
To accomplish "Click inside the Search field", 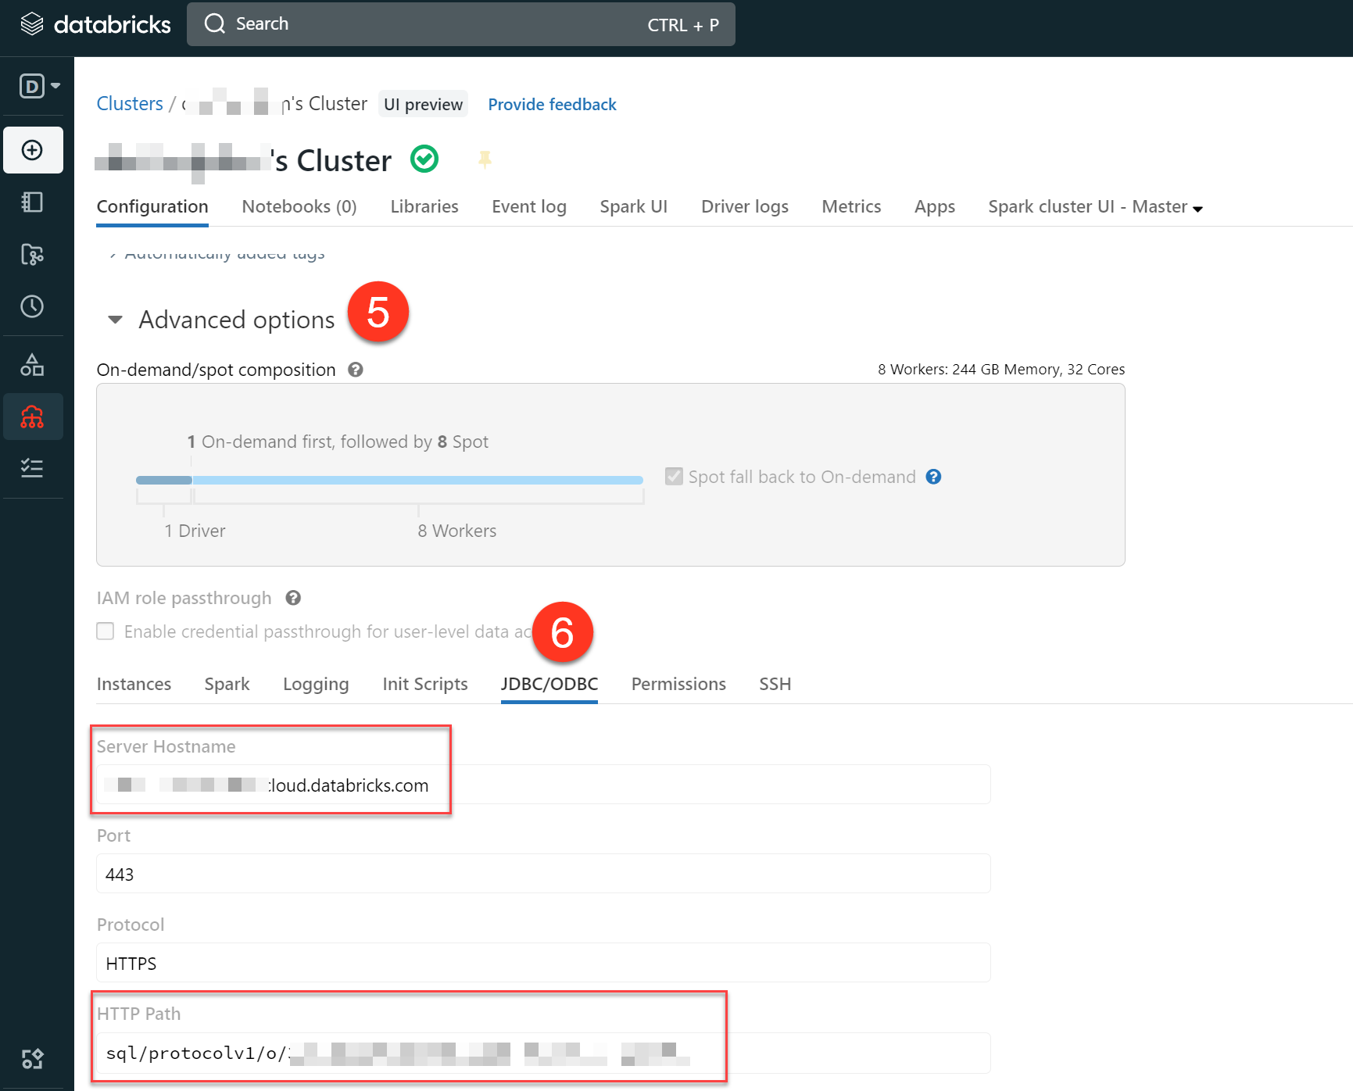I will click(461, 23).
